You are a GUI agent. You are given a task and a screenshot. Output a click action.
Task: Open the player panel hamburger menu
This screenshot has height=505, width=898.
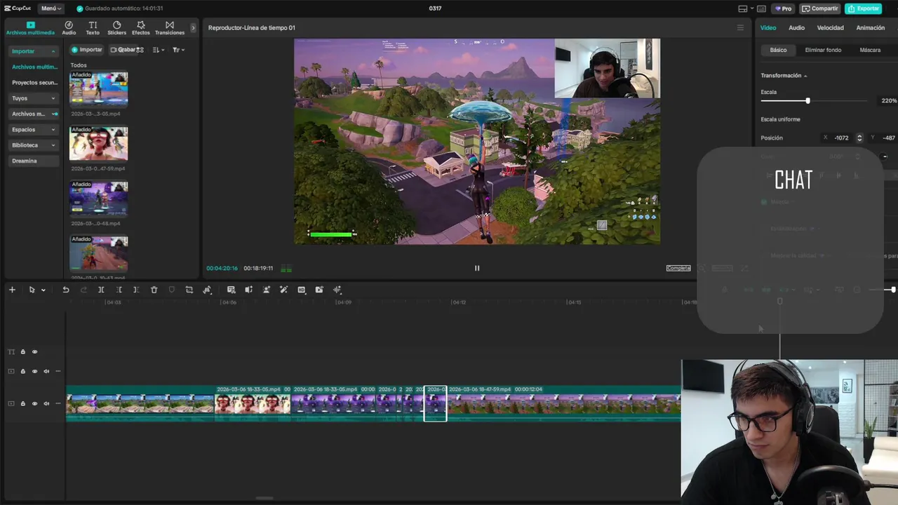coord(740,28)
